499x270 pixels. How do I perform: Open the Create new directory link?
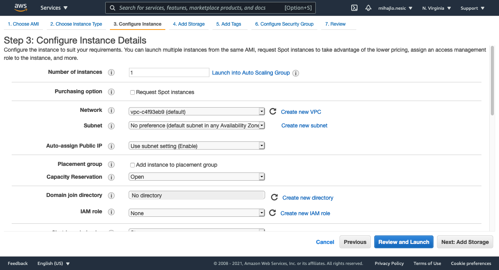(x=308, y=198)
